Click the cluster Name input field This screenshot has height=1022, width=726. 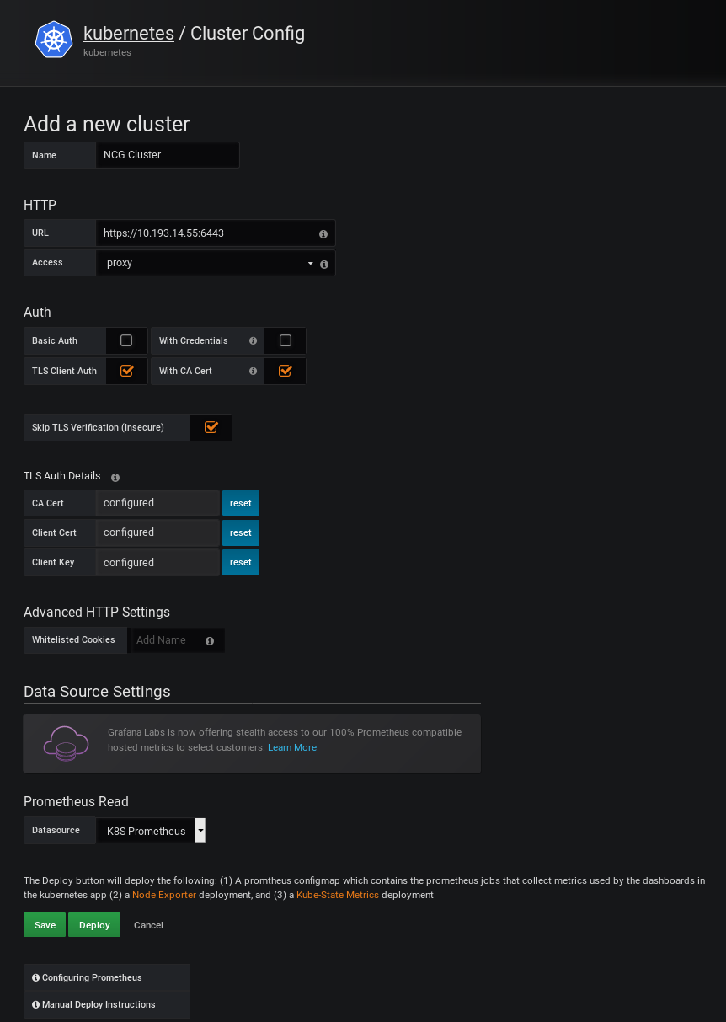tap(168, 155)
